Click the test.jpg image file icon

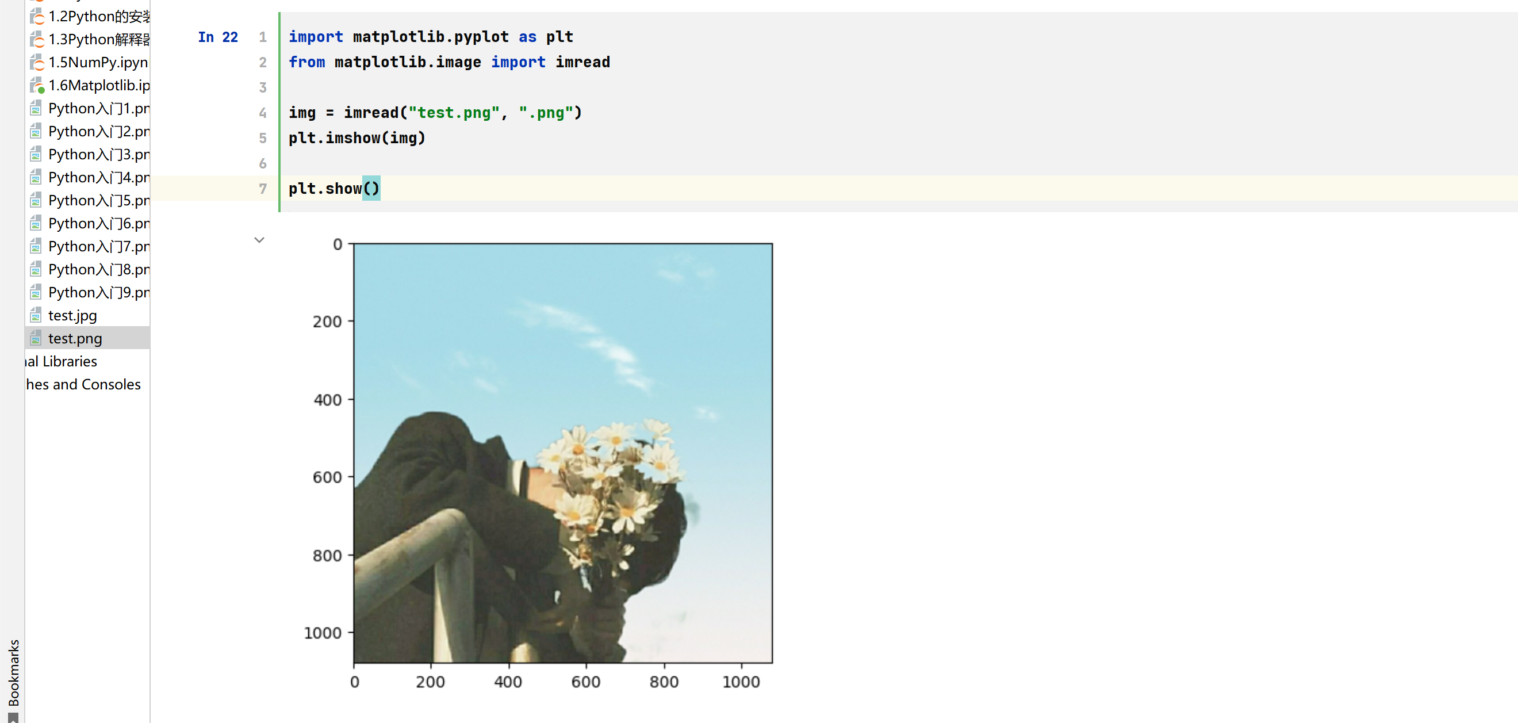[x=36, y=316]
